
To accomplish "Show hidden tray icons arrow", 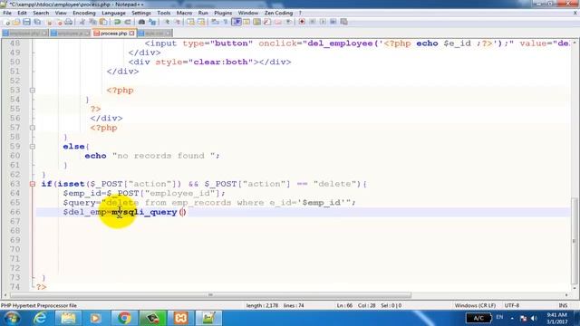I will [x=512, y=318].
